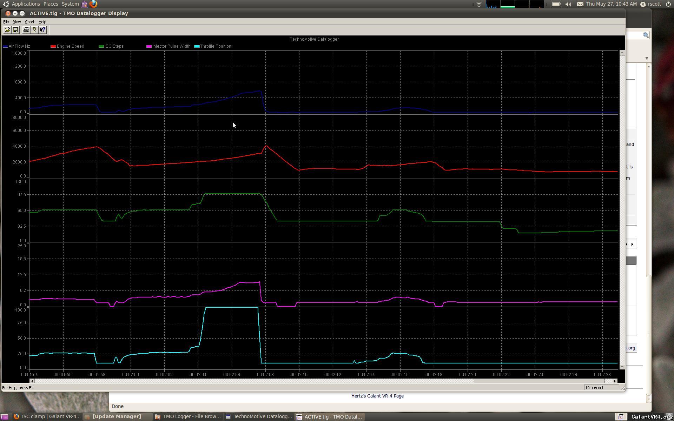The image size is (674, 421).
Task: Open the volume speaker icon
Action: [x=568, y=4]
